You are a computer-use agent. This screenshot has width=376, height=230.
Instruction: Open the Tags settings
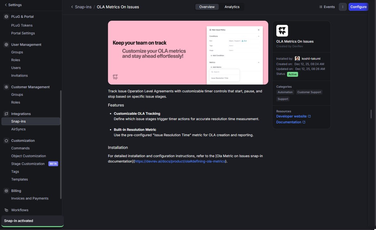coord(15,172)
